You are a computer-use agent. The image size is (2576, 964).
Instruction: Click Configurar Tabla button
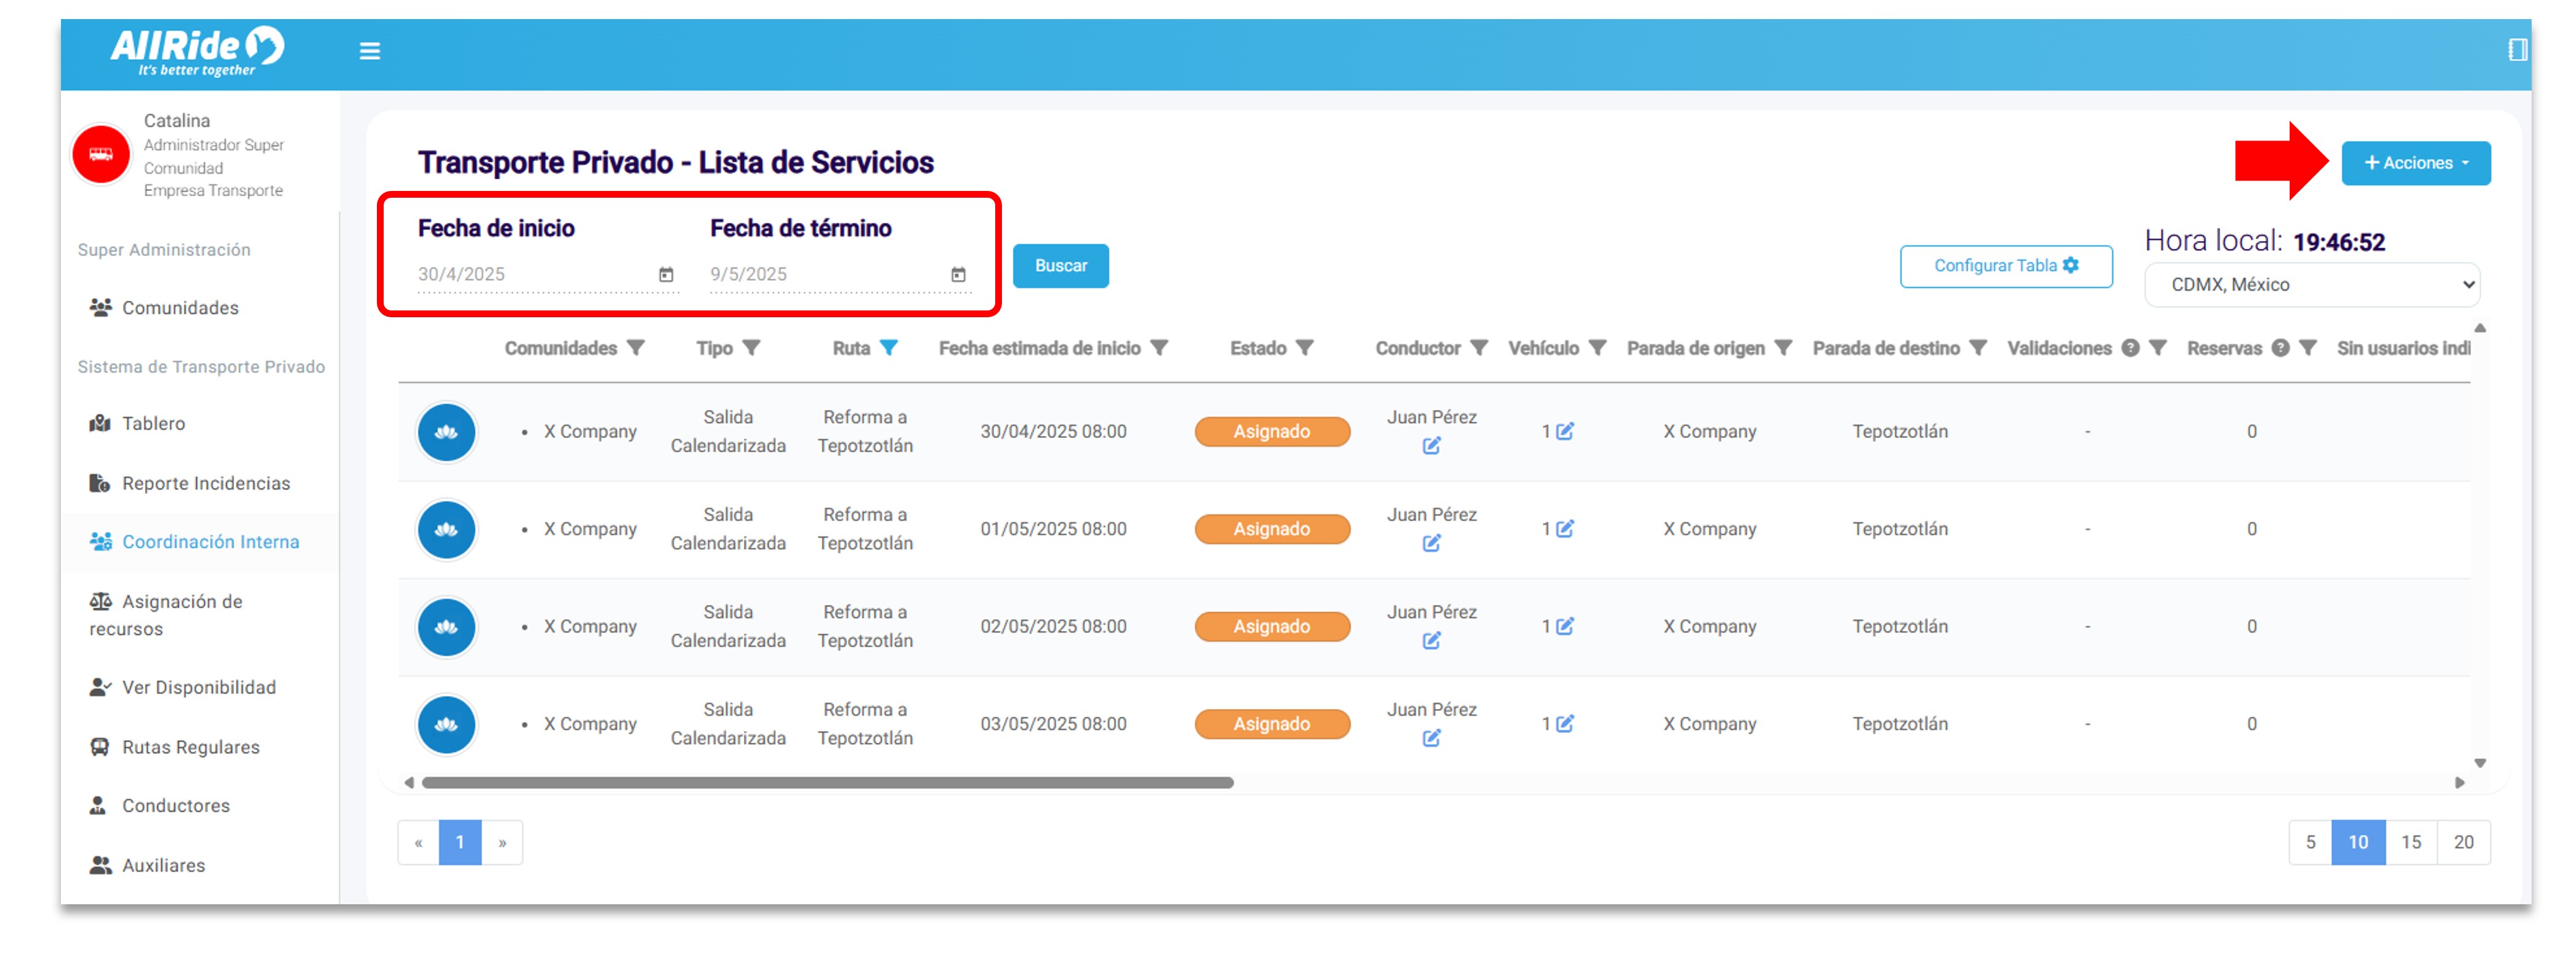coord(2005,266)
